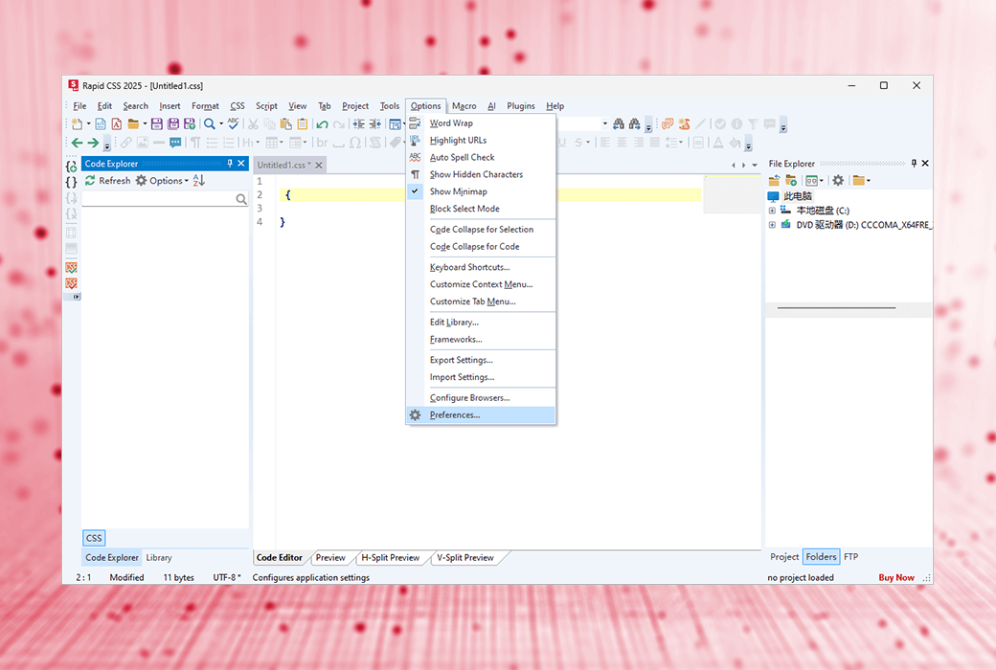The image size is (996, 670).
Task: Click the clipboard paste icon in toolbar
Action: point(285,123)
